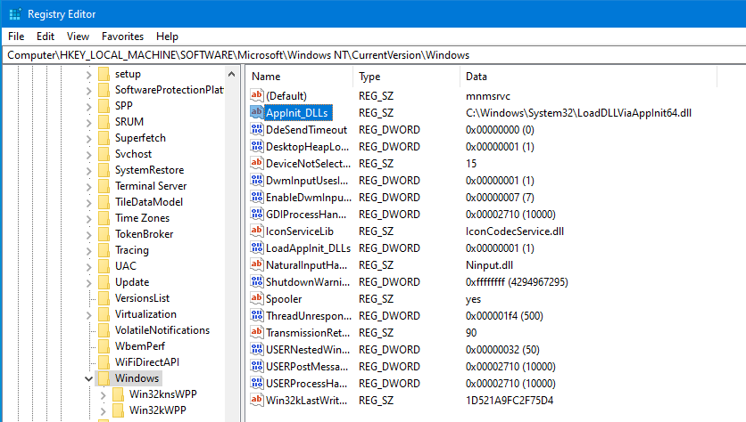Click the Registry Editor title bar icon
The height and width of the screenshot is (422, 746).
[x=13, y=14]
